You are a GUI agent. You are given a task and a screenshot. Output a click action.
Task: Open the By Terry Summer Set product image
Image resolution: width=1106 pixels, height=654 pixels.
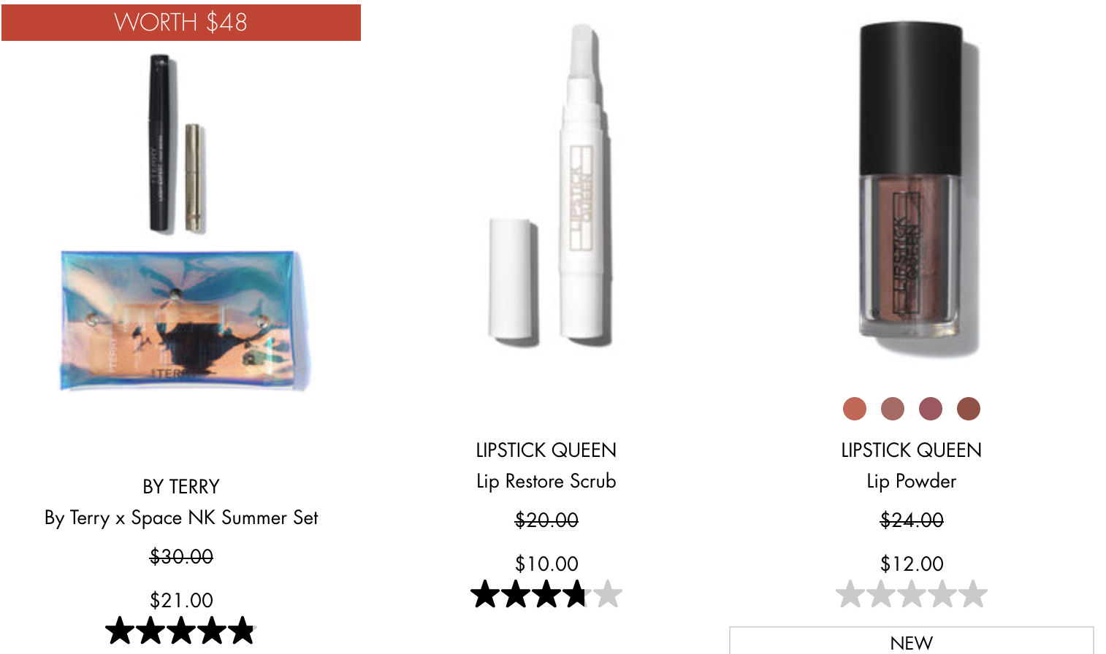click(x=181, y=223)
